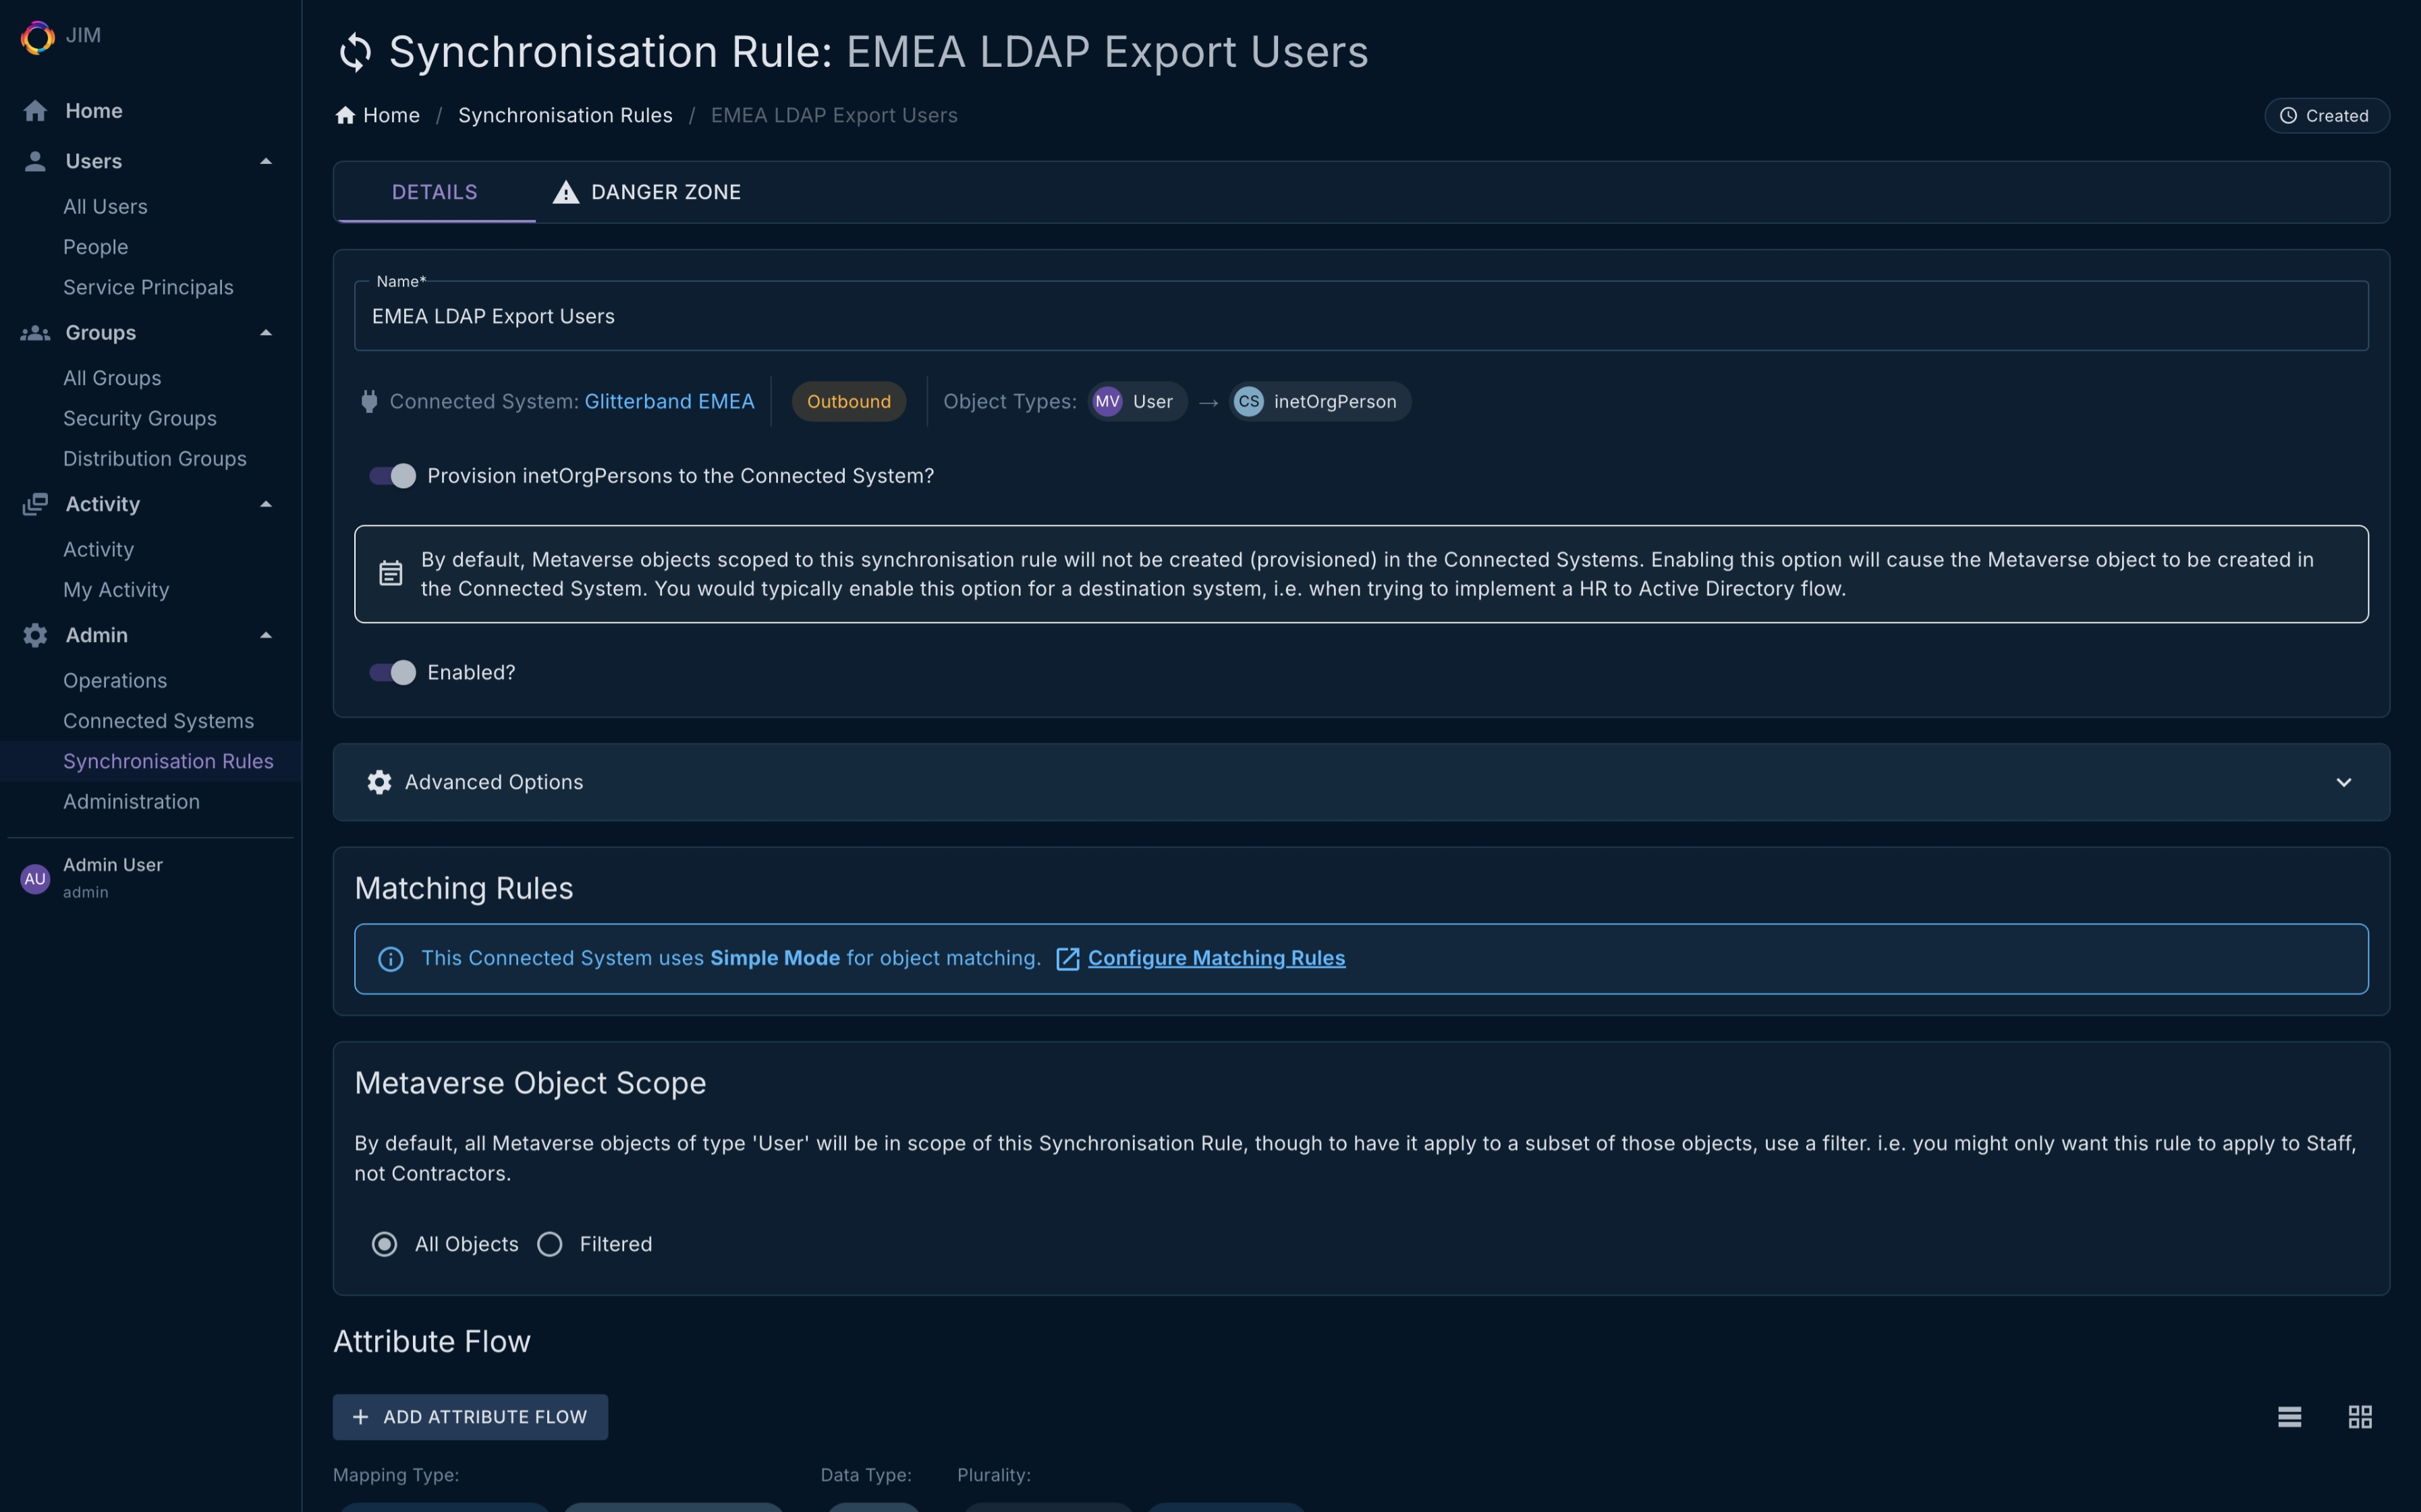Click the Advanced Options gear icon
The image size is (2421, 1512).
click(x=379, y=782)
